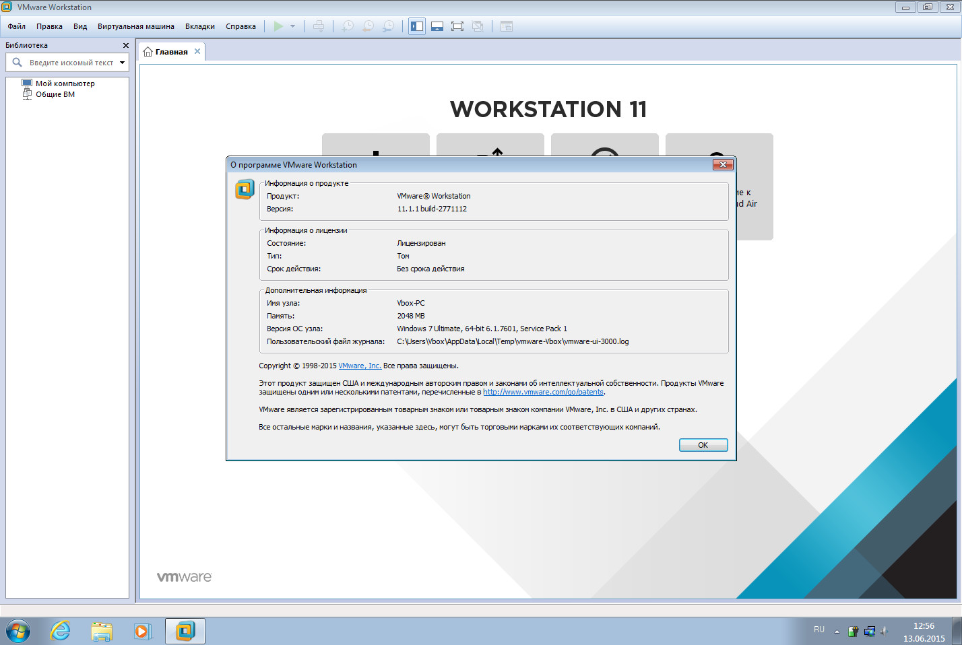The image size is (962, 645).
Task: Click the vmware-ui-3000.log file path
Action: pyautogui.click(x=513, y=341)
